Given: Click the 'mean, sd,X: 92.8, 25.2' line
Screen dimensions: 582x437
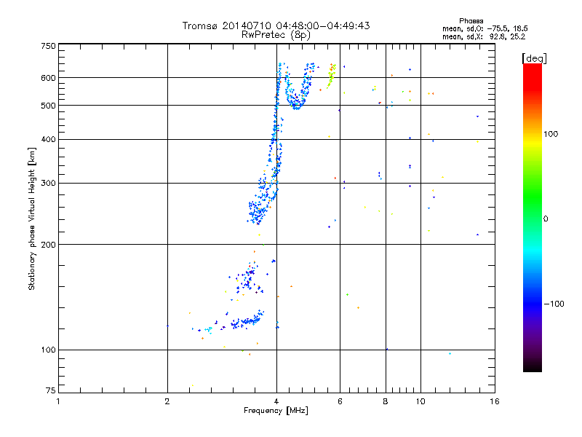Looking at the screenshot, I should pyautogui.click(x=484, y=36).
